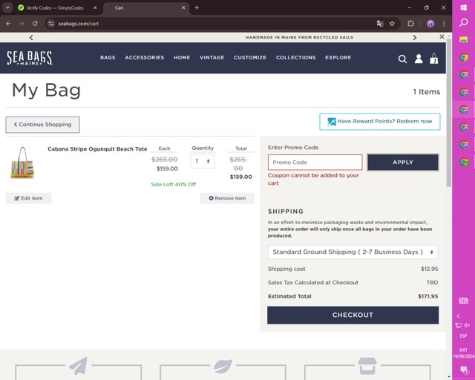Click the Shipping cost $12.95 value
The width and height of the screenshot is (475, 380).
(x=429, y=269)
